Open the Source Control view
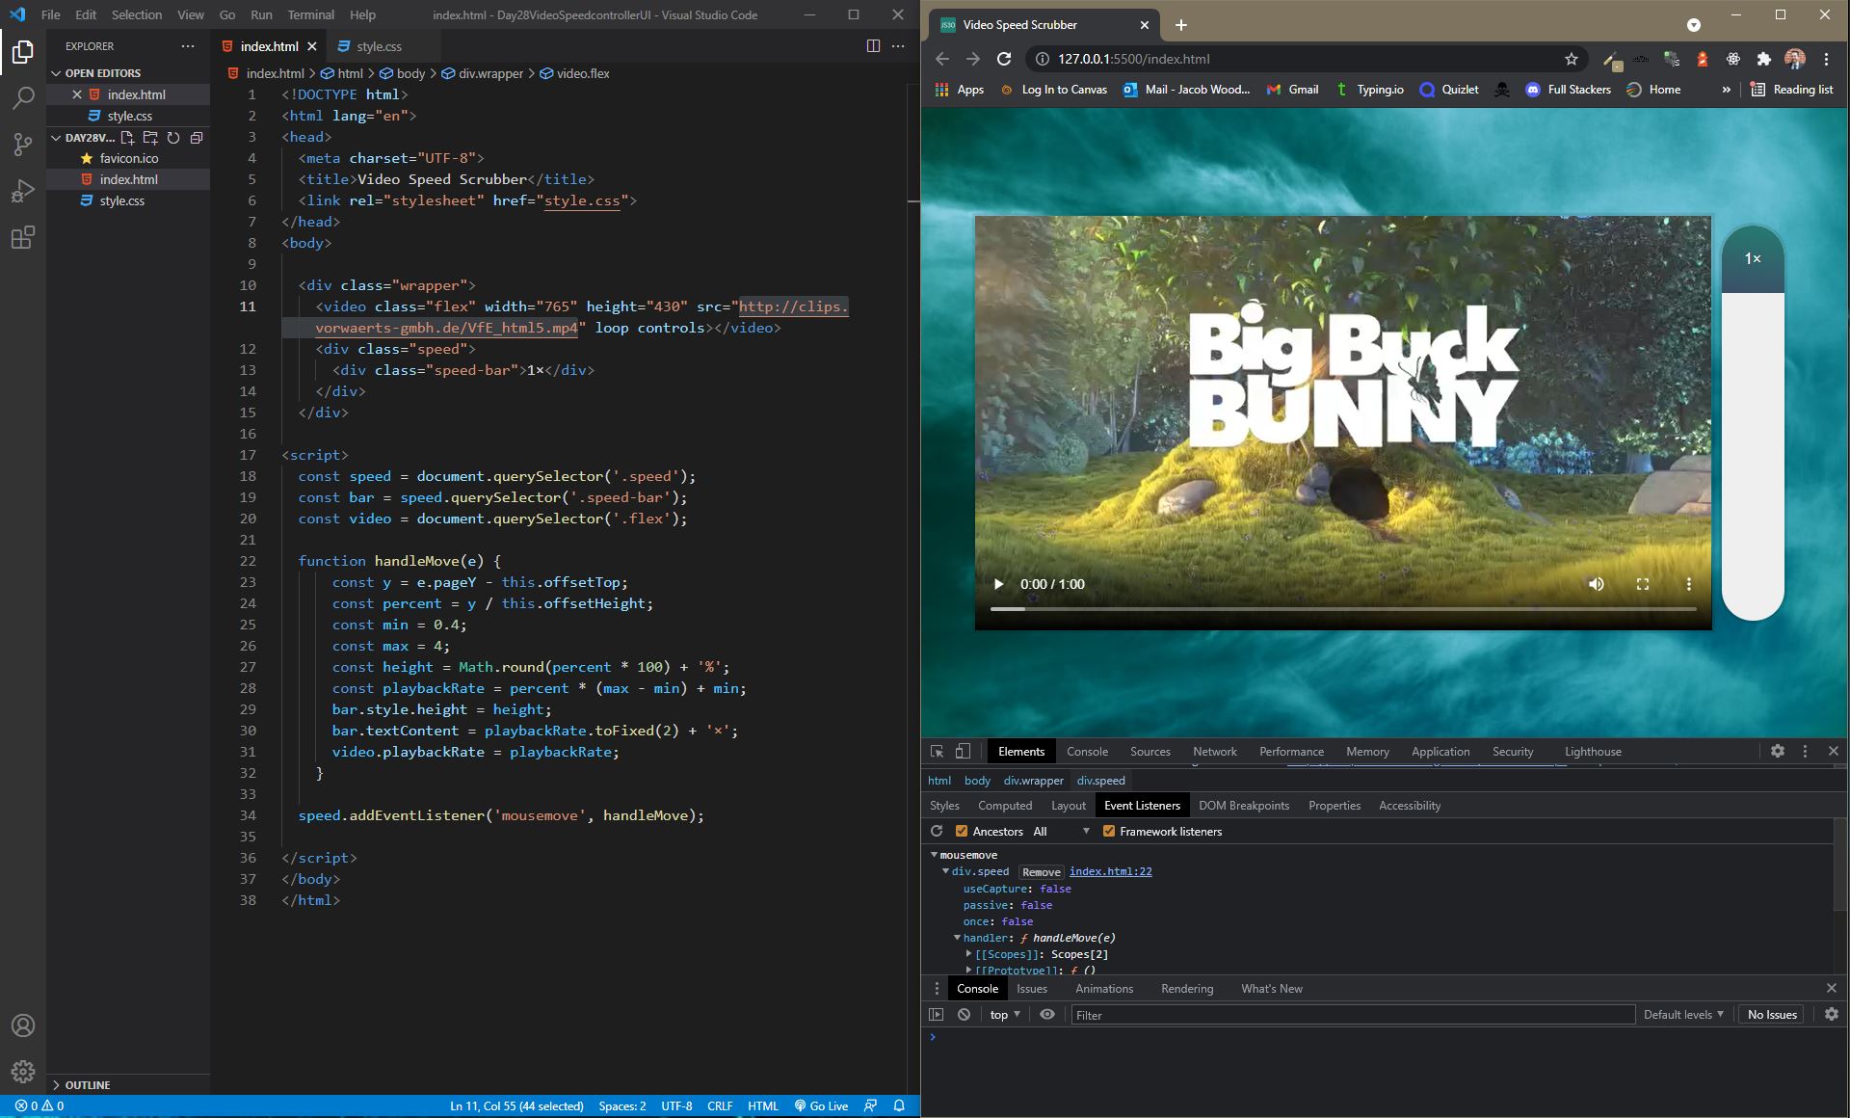 coord(23,144)
